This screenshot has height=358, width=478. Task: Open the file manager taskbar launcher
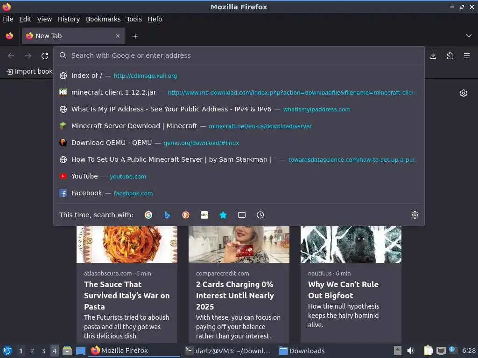67,351
